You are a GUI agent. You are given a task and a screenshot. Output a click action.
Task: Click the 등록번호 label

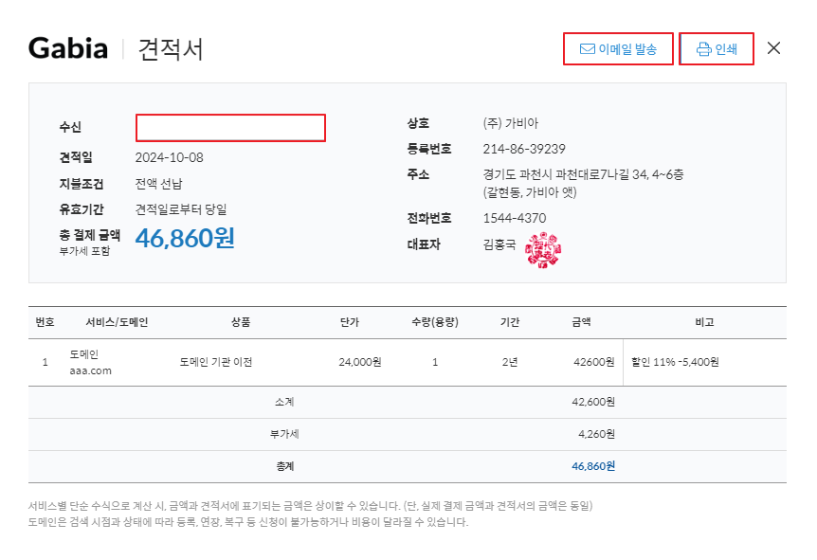click(429, 149)
